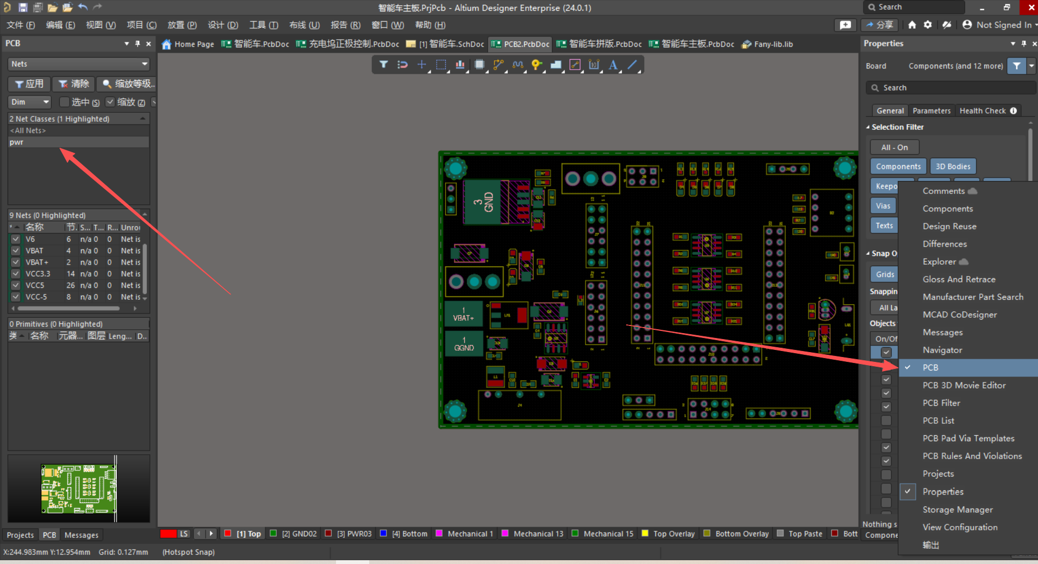This screenshot has height=564, width=1038.
Task: Click the yellow Top Overlay layer swatch
Action: click(645, 534)
